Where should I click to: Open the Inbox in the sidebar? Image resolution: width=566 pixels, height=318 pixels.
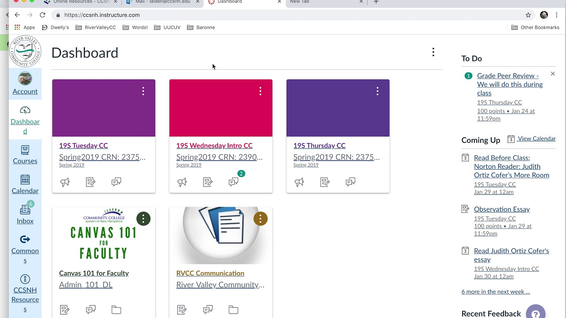pos(25,214)
